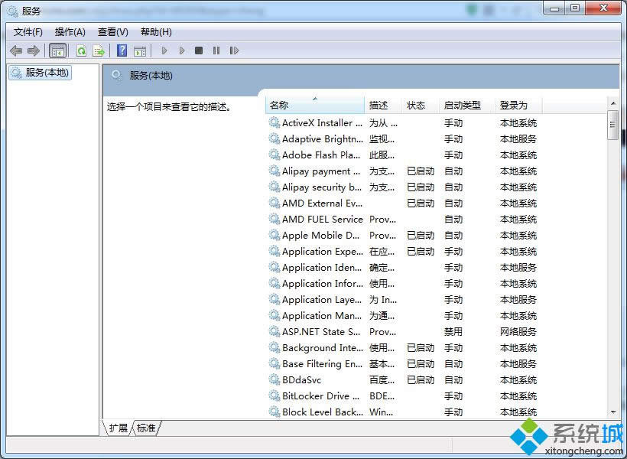627x459 pixels.
Task: Click the vertical scrollbar thumb
Action: pos(613,125)
